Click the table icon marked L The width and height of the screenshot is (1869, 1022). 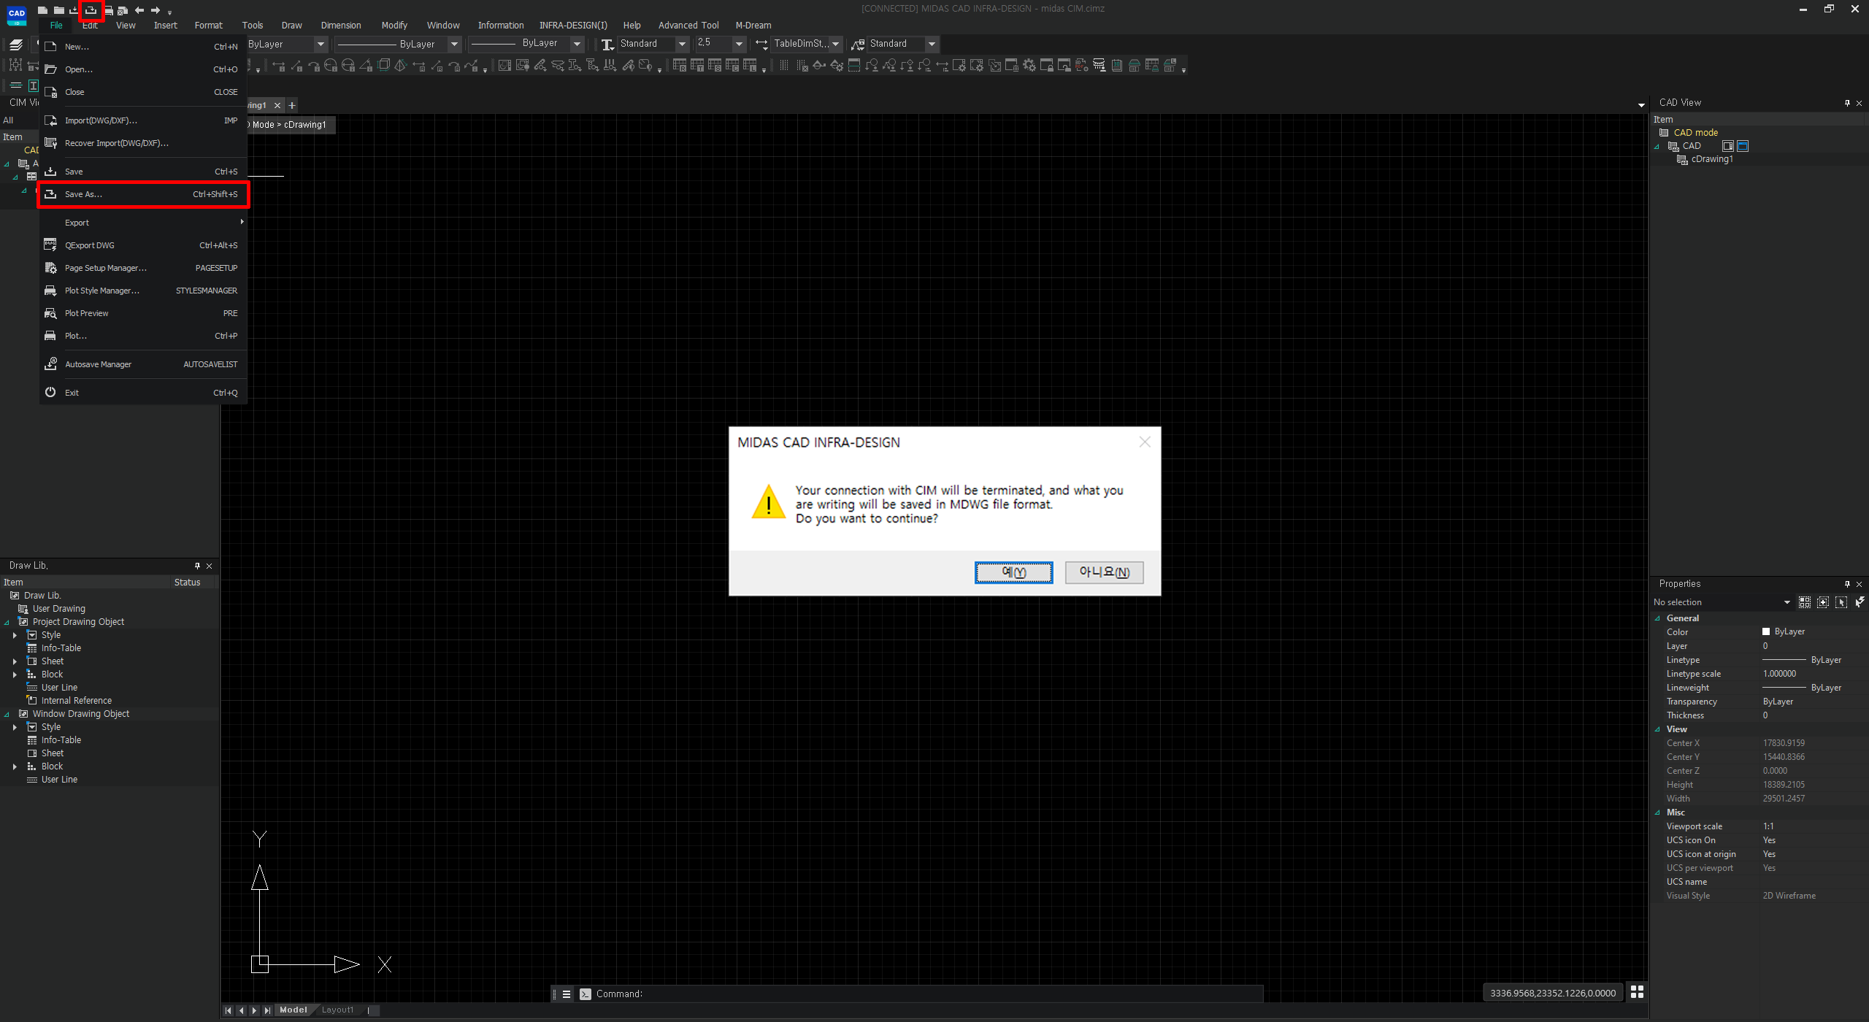click(750, 66)
